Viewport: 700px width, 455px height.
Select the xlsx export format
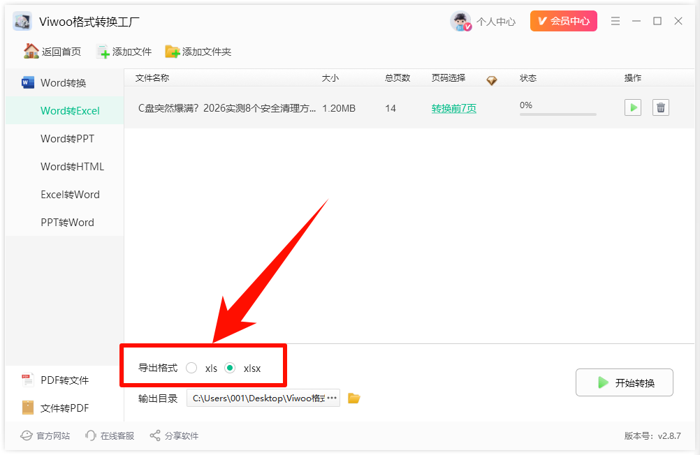coord(230,368)
